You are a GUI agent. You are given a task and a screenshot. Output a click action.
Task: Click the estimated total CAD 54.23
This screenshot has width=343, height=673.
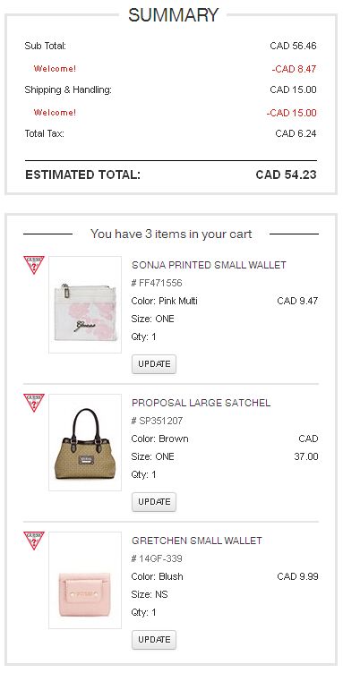click(286, 175)
